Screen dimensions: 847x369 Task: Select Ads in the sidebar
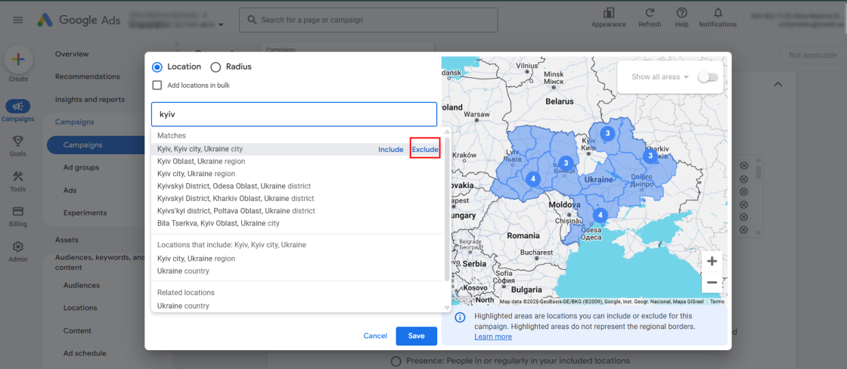pos(70,191)
